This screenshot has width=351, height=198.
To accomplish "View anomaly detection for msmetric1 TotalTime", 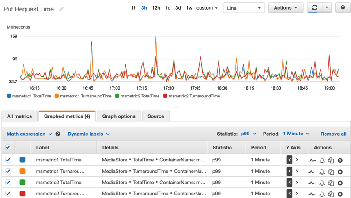I will [312, 161].
